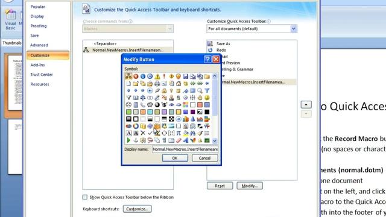The height and width of the screenshot is (217, 386).
Task: Select the open book symbol
Action: coord(136,98)
